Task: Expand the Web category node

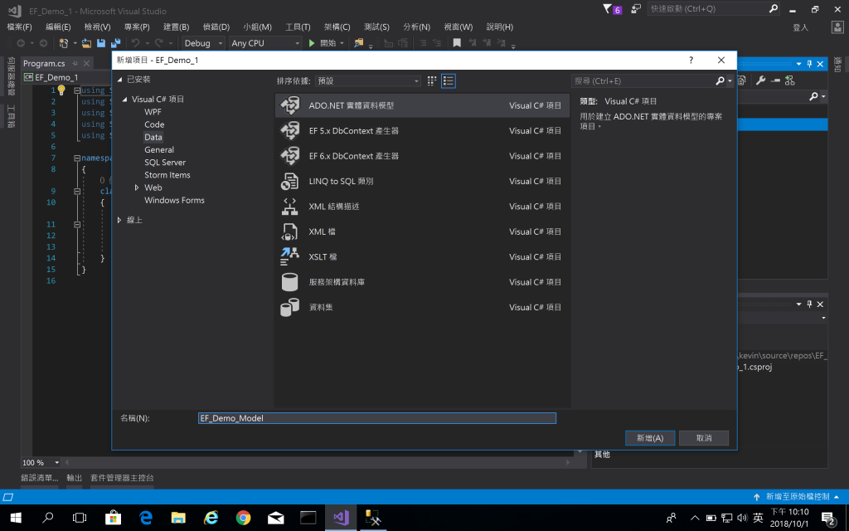Action: coord(137,188)
